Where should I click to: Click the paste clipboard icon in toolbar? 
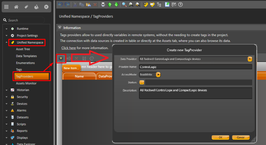[88, 4]
